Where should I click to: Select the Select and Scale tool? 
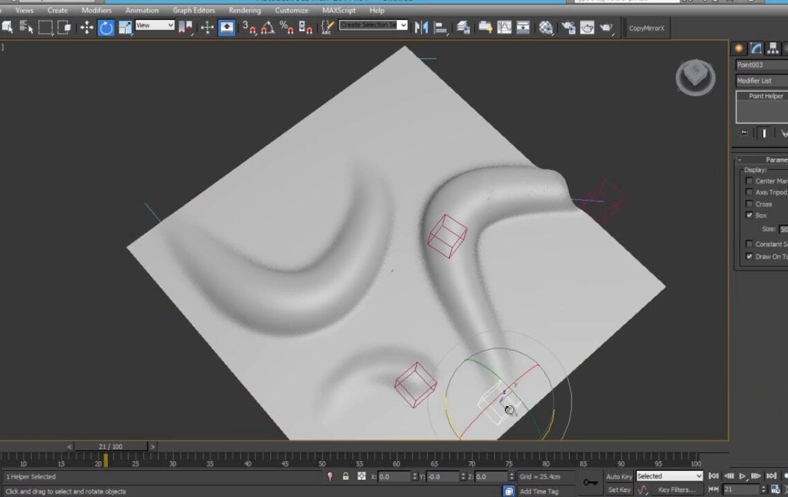pos(124,28)
